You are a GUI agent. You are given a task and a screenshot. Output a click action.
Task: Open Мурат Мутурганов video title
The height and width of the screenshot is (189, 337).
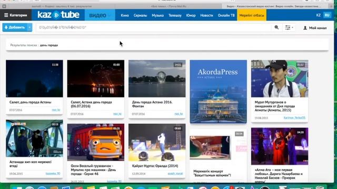pyautogui.click(x=275, y=106)
